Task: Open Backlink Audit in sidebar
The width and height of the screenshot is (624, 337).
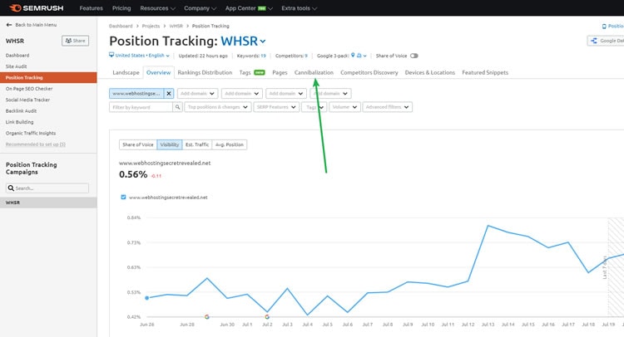Action: tap(21, 110)
